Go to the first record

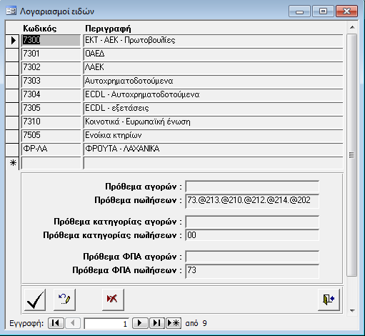click(56, 323)
